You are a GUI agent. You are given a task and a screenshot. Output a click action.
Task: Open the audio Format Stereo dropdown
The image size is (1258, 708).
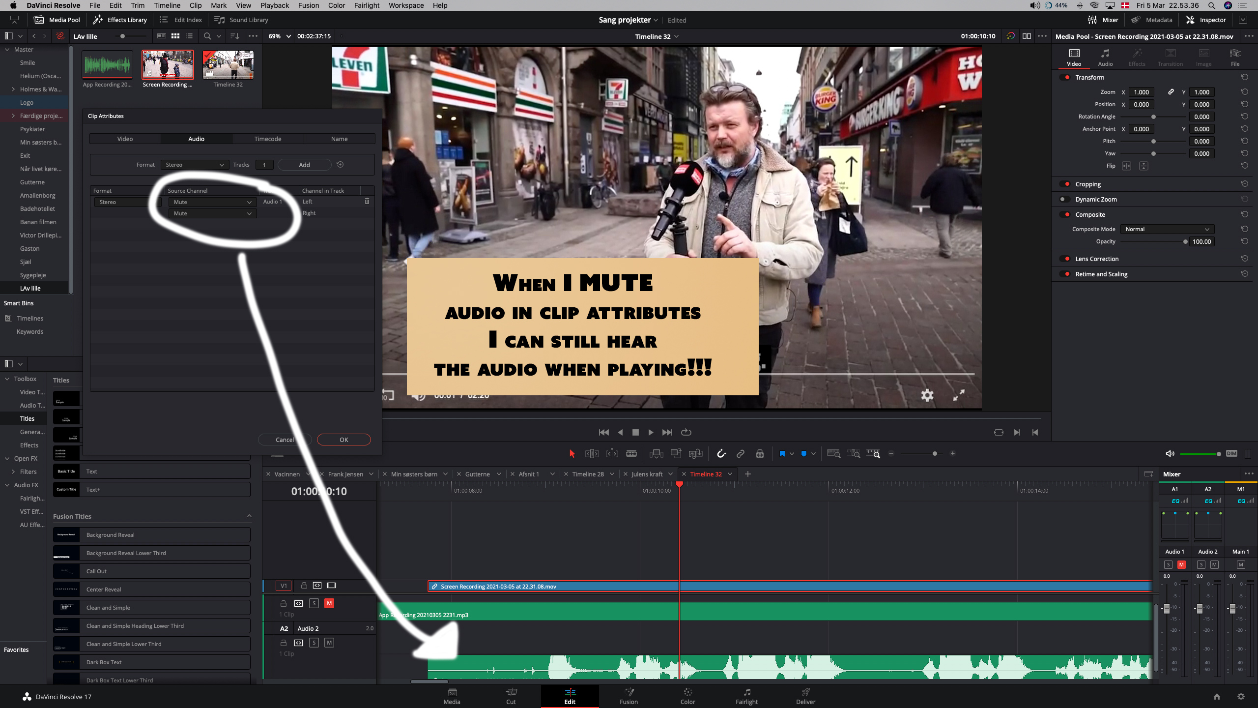pyautogui.click(x=195, y=165)
